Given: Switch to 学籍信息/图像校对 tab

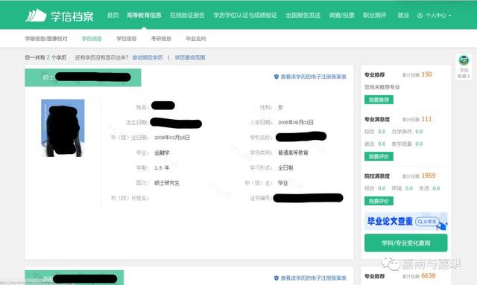Looking at the screenshot, I should [46, 39].
